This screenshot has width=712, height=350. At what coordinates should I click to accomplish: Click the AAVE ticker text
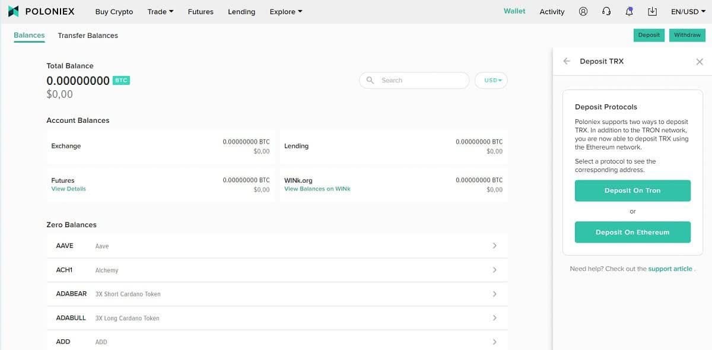click(x=65, y=246)
